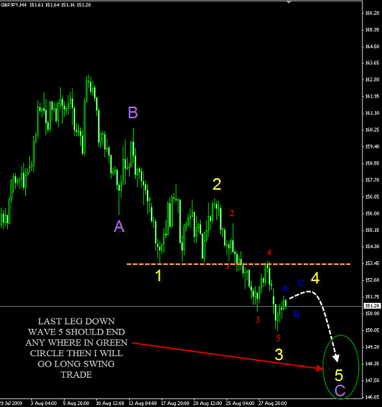Click the 20 Aug 12:00 time axis label

tap(208, 403)
